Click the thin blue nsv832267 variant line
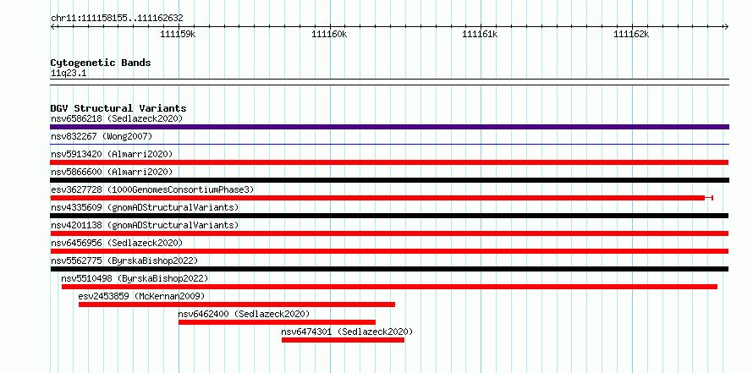This screenshot has height=373, width=753. point(389,144)
